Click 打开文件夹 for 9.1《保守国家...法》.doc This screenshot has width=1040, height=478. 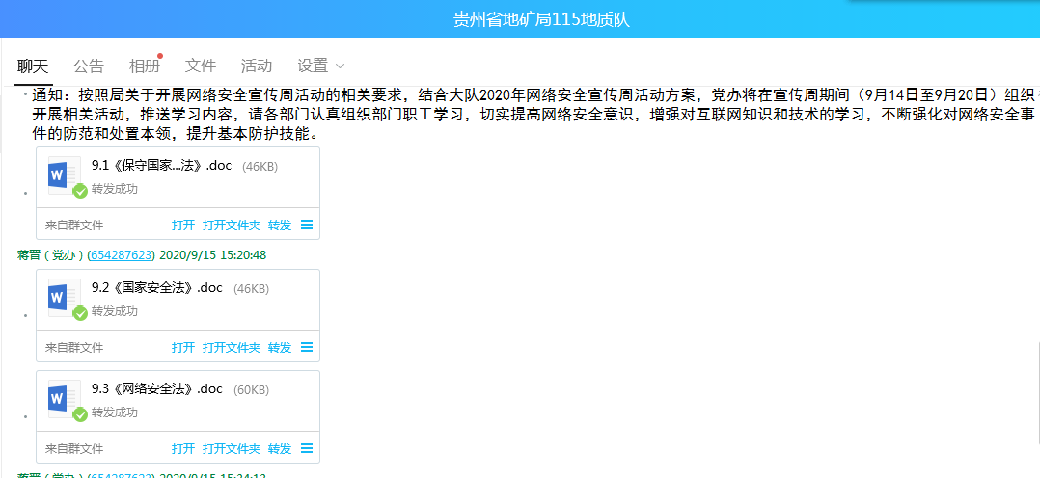(x=232, y=226)
